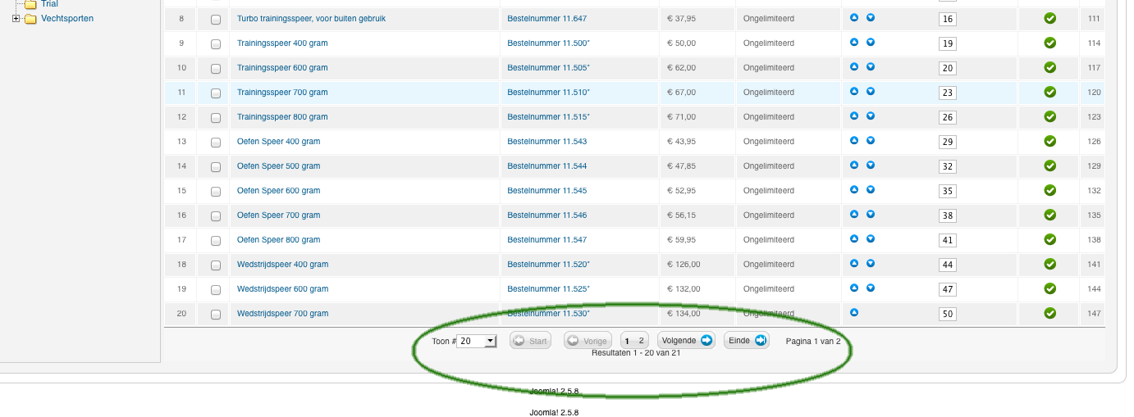Move Oefen Speer 500 gram up

coord(853,165)
